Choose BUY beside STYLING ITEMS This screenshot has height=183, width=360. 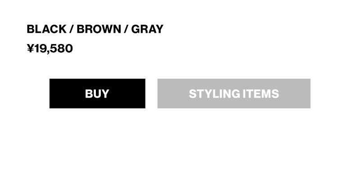click(x=97, y=94)
